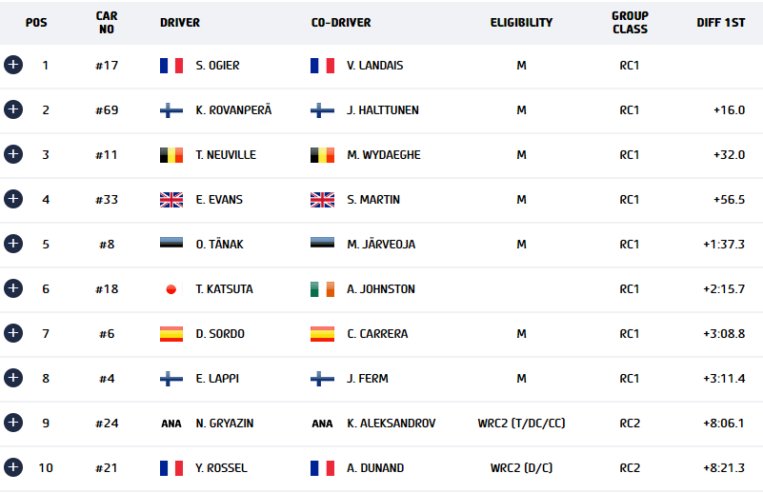Image resolution: width=763 pixels, height=493 pixels.
Task: Click Irish flag next to A. Johnston
Action: click(x=323, y=289)
